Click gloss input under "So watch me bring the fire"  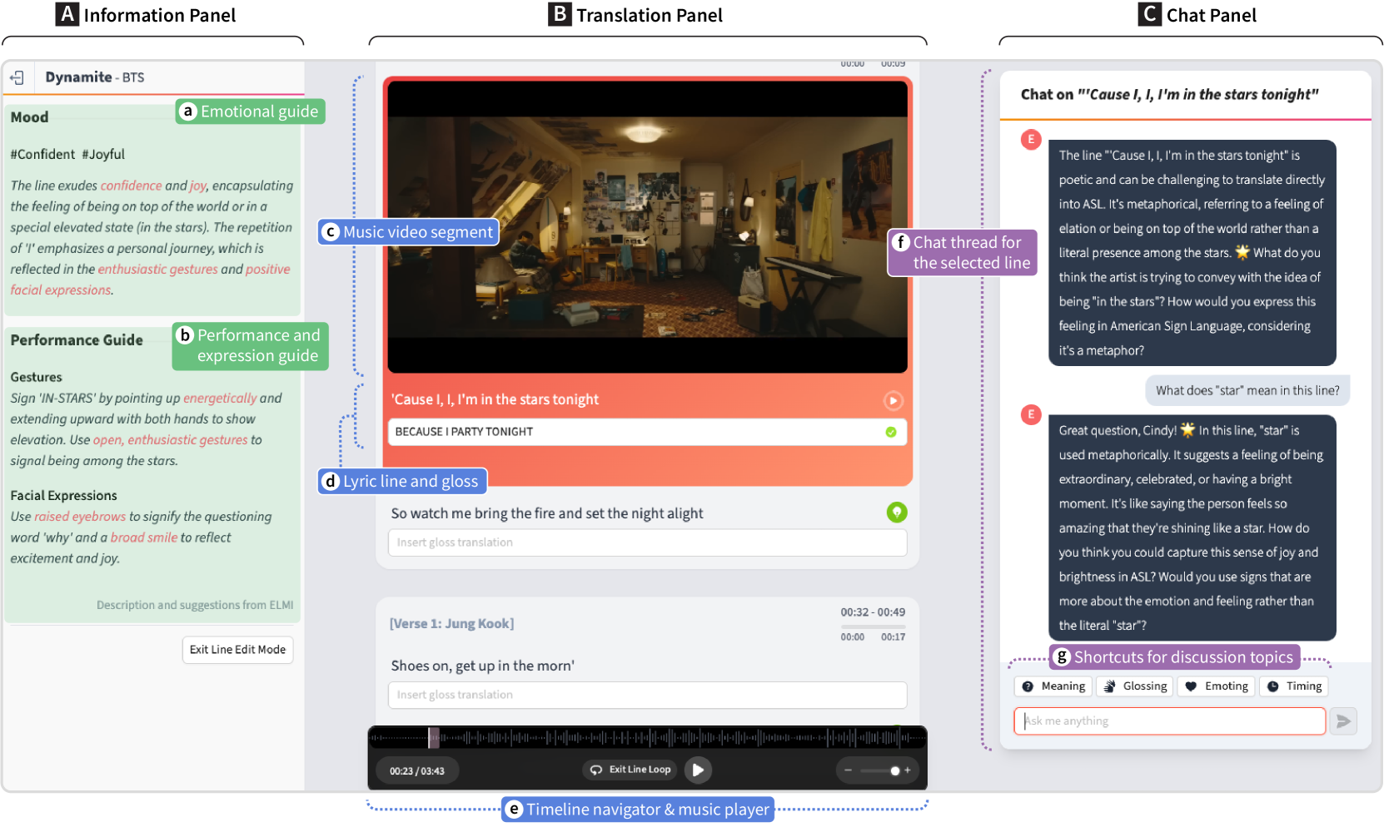pyautogui.click(x=647, y=542)
